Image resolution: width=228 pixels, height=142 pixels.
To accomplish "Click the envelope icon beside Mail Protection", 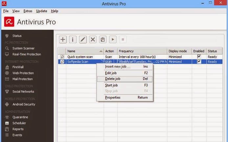I will tap(7, 79).
